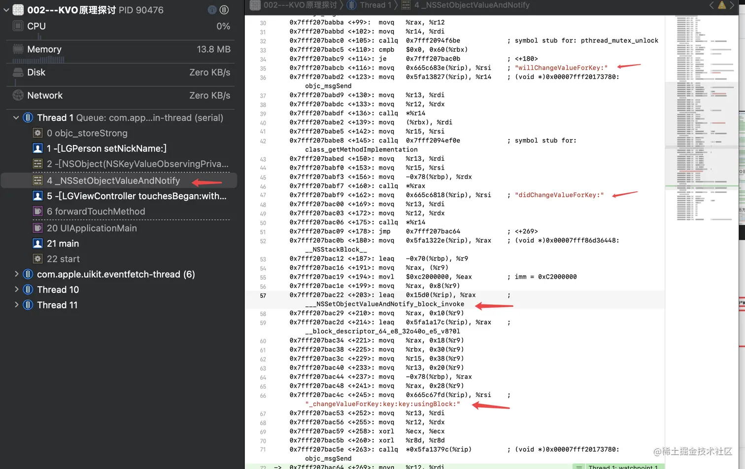The image size is (745, 469).
Task: Select frame 4 _NSSetObjectValueAndNotify icon
Action: click(x=37, y=180)
